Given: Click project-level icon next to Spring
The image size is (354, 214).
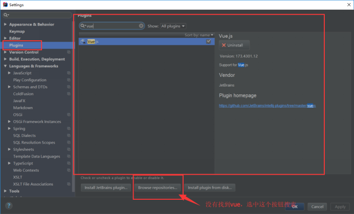Looking at the screenshot, I should [69, 128].
